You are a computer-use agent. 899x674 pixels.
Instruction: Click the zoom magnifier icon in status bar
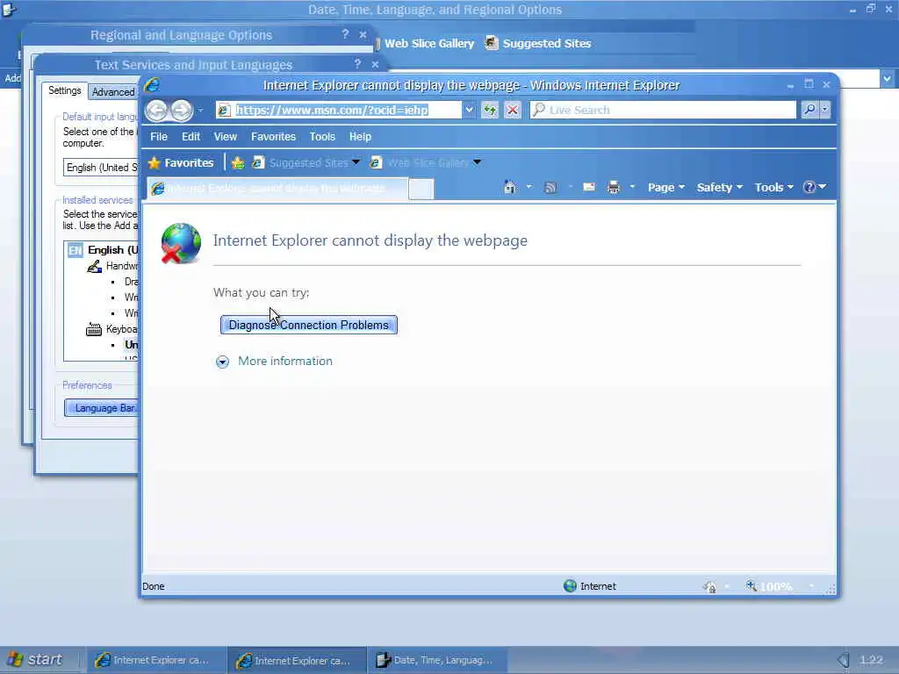pyautogui.click(x=752, y=585)
